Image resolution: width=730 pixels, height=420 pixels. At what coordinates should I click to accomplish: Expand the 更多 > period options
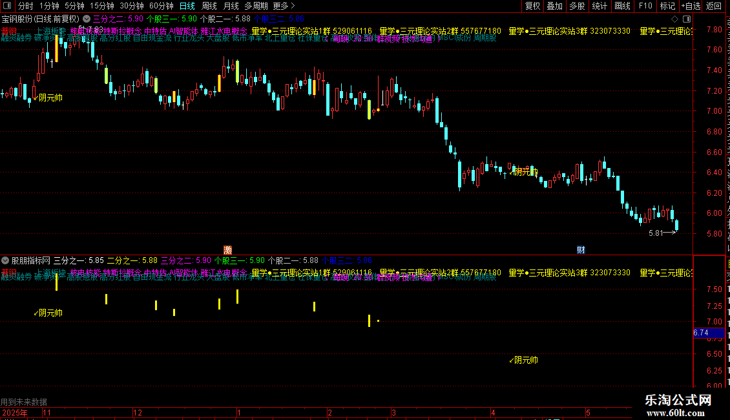[284, 6]
